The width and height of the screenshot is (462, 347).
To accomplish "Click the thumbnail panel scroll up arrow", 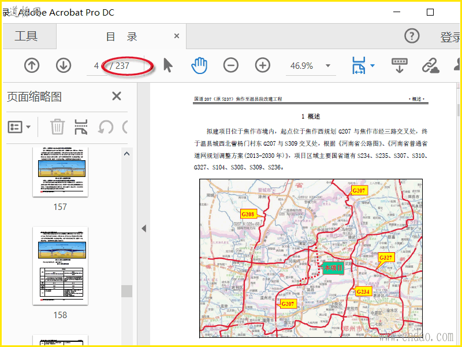I will (126, 154).
